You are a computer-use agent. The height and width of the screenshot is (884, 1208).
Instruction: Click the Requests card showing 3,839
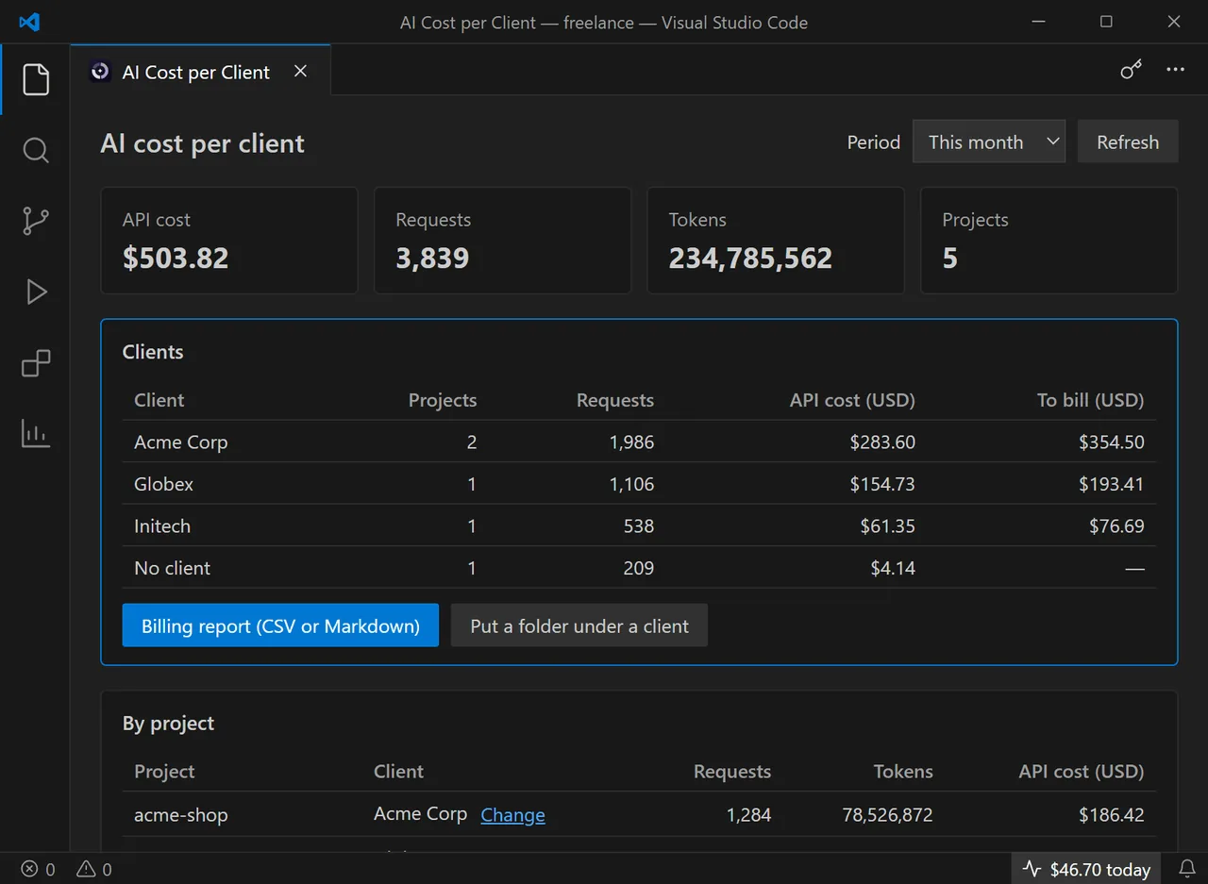pyautogui.click(x=502, y=241)
